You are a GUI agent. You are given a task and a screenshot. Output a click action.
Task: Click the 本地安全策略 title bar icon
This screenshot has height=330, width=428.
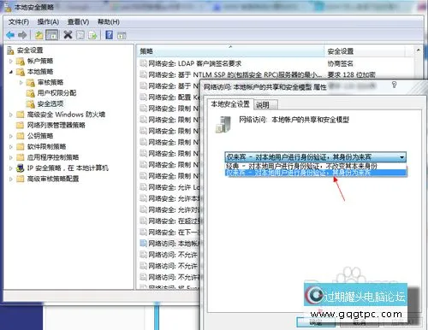tap(8, 8)
